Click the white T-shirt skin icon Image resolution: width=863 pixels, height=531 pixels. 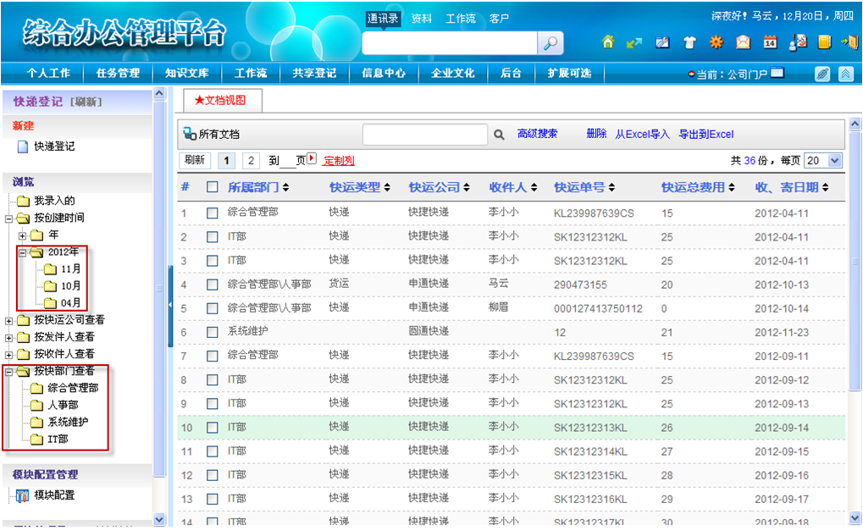pos(689,42)
